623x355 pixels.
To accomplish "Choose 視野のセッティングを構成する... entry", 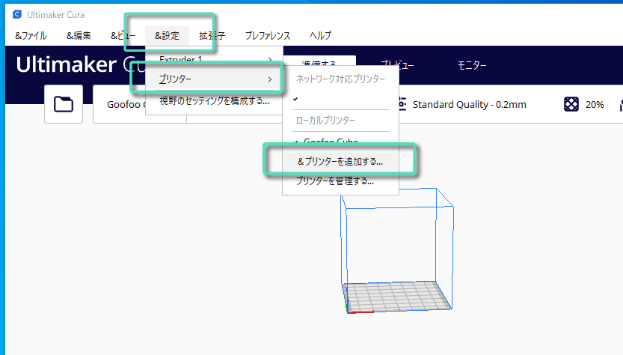I will click(214, 101).
